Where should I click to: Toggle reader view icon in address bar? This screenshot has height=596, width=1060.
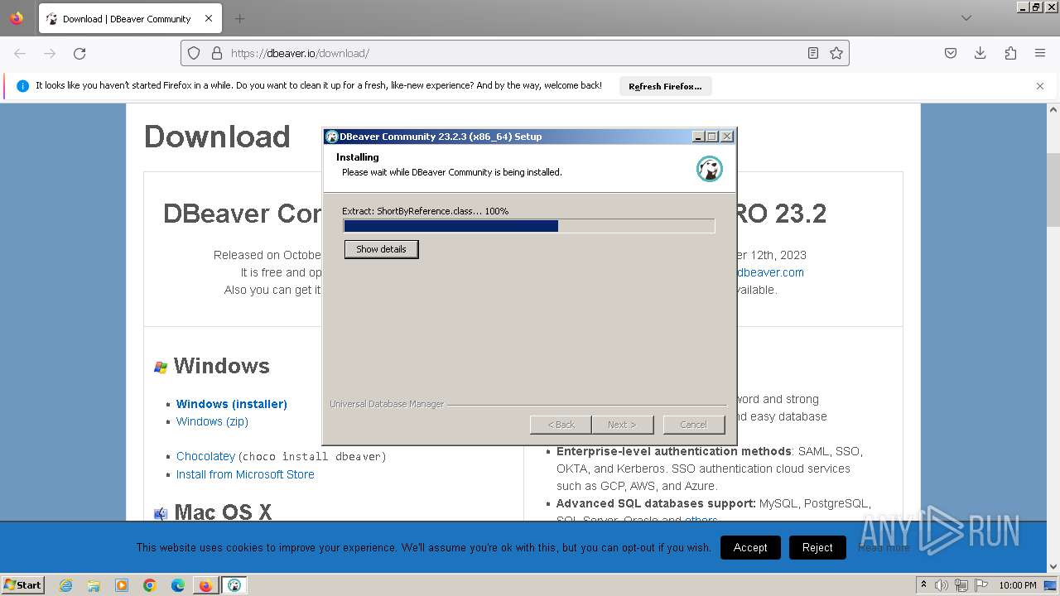813,53
